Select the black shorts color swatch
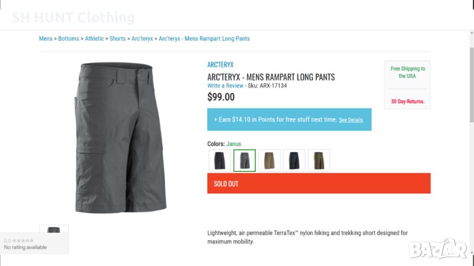This screenshot has height=266, width=474. tap(220, 160)
